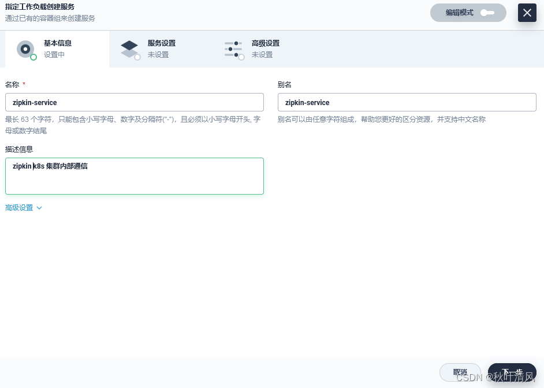Click the 服务设置 layers icon

click(130, 50)
